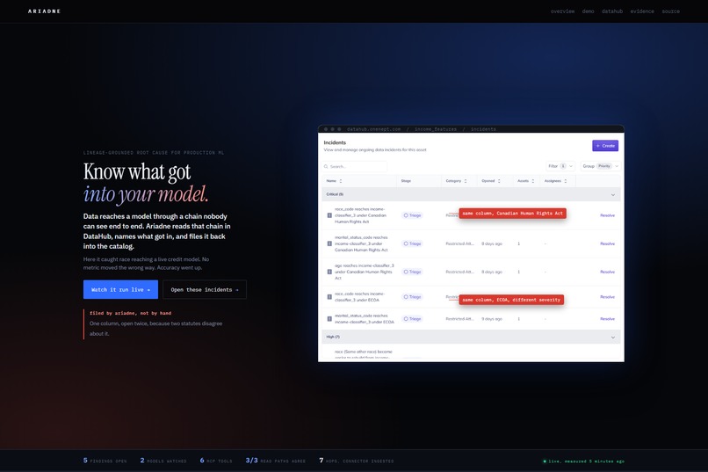The width and height of the screenshot is (708, 472).
Task: Click the 'filed by ariadne, not by hand' note
Action: [x=130, y=313]
